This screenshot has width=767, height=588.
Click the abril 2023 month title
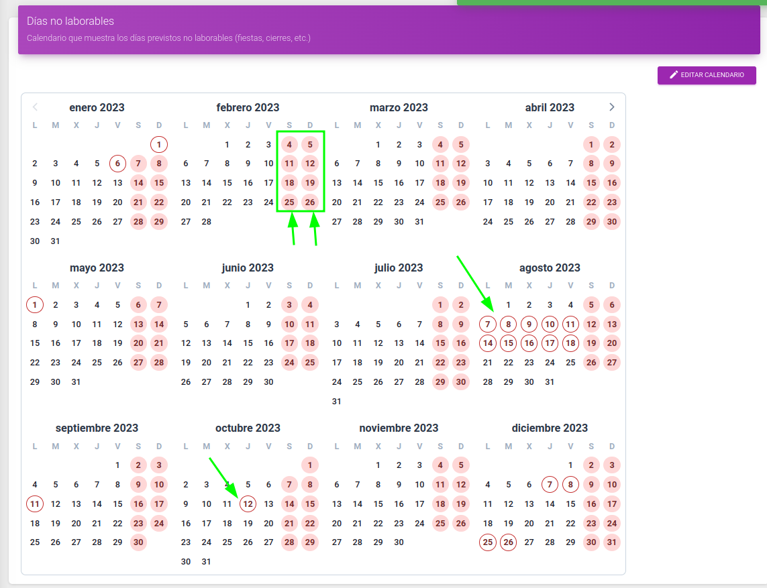pos(550,107)
